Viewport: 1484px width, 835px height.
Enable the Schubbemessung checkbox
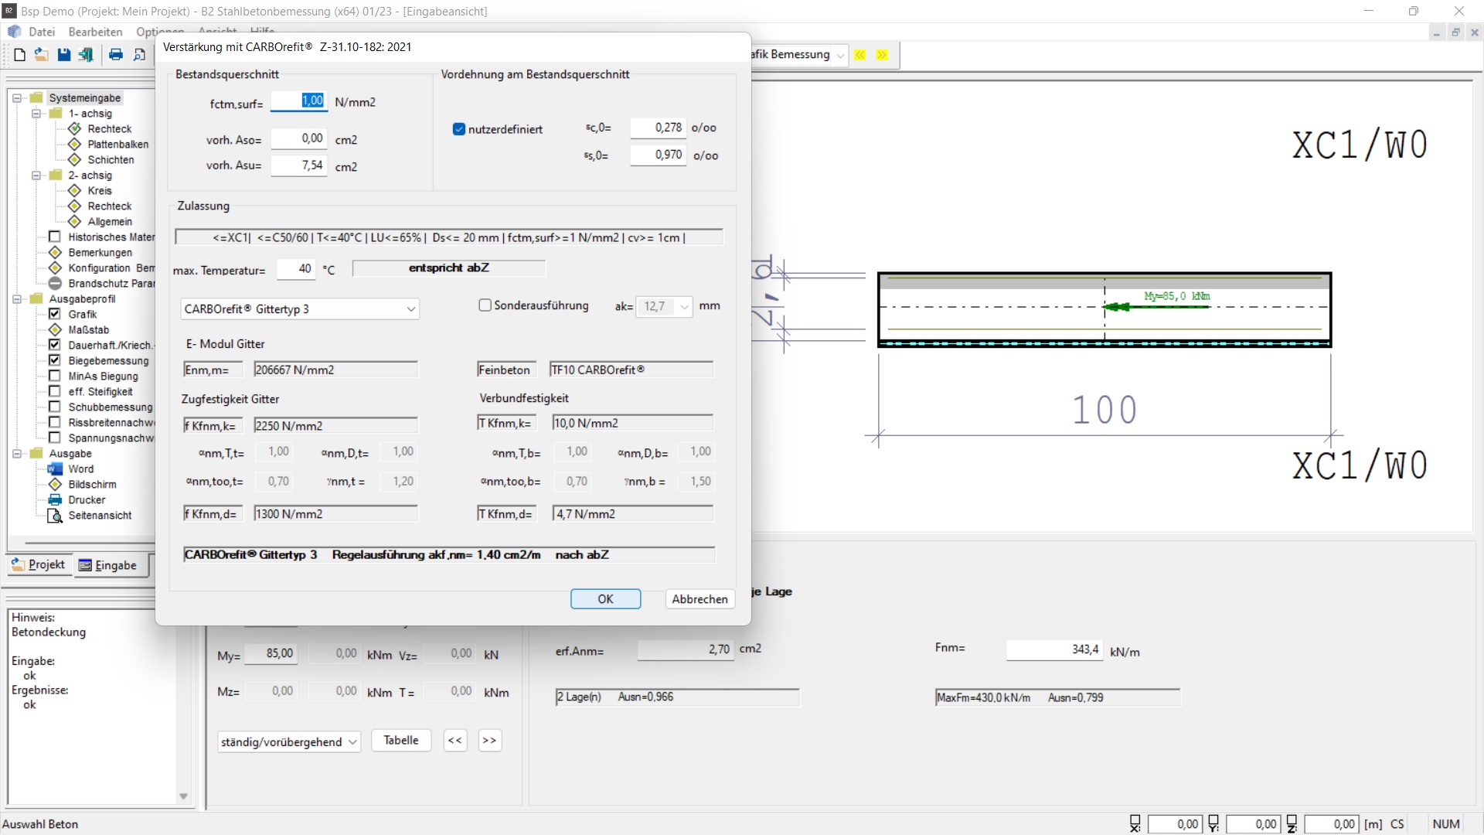tap(55, 407)
